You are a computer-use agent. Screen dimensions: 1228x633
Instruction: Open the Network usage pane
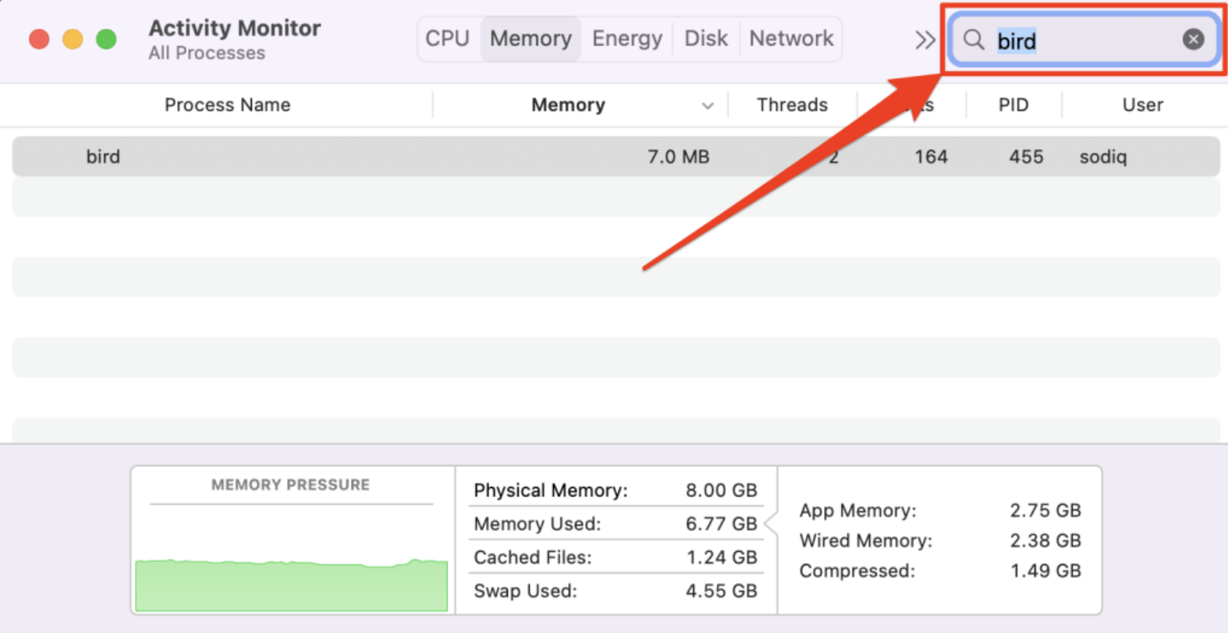[790, 38]
